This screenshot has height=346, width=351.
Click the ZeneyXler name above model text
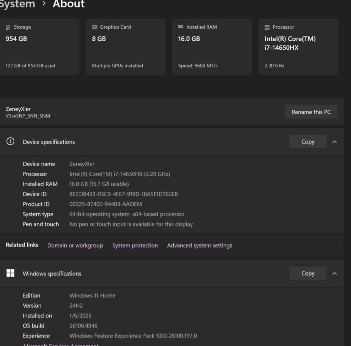click(18, 109)
